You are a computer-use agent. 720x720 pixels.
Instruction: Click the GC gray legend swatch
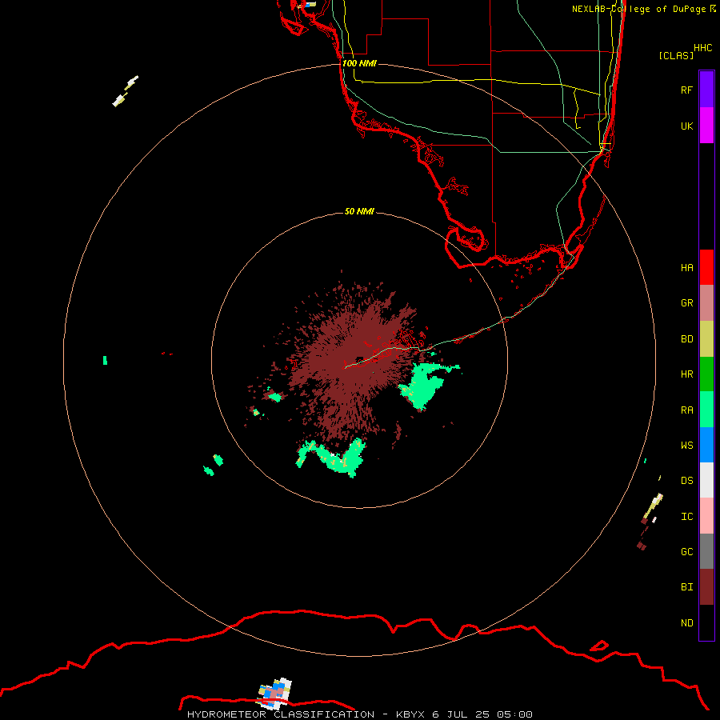[706, 551]
